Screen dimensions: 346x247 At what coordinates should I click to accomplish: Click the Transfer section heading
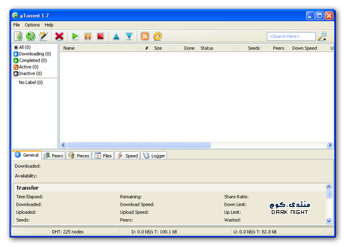pos(27,188)
